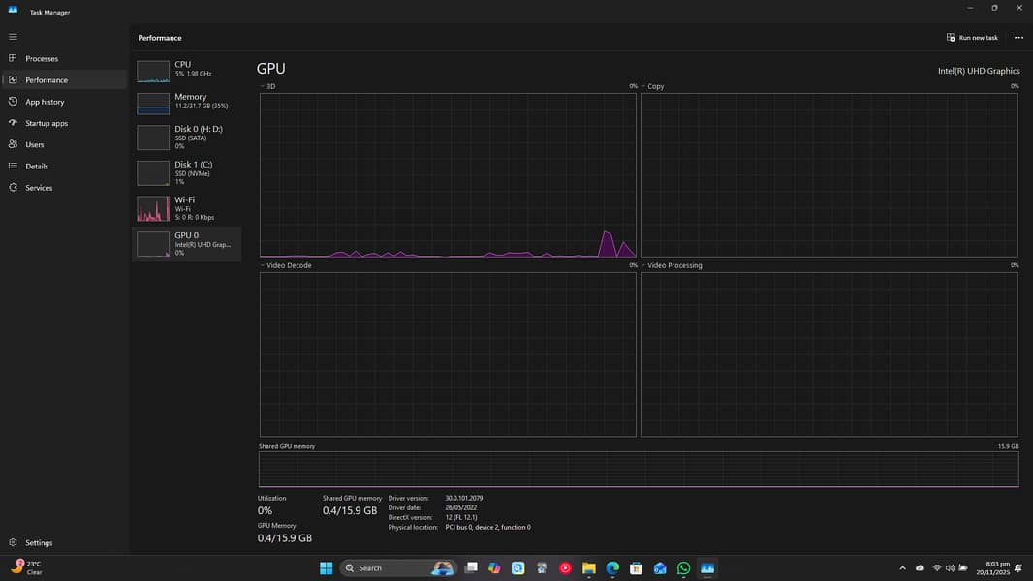Select Disk 1 (C:) NVMe entry

point(186,172)
